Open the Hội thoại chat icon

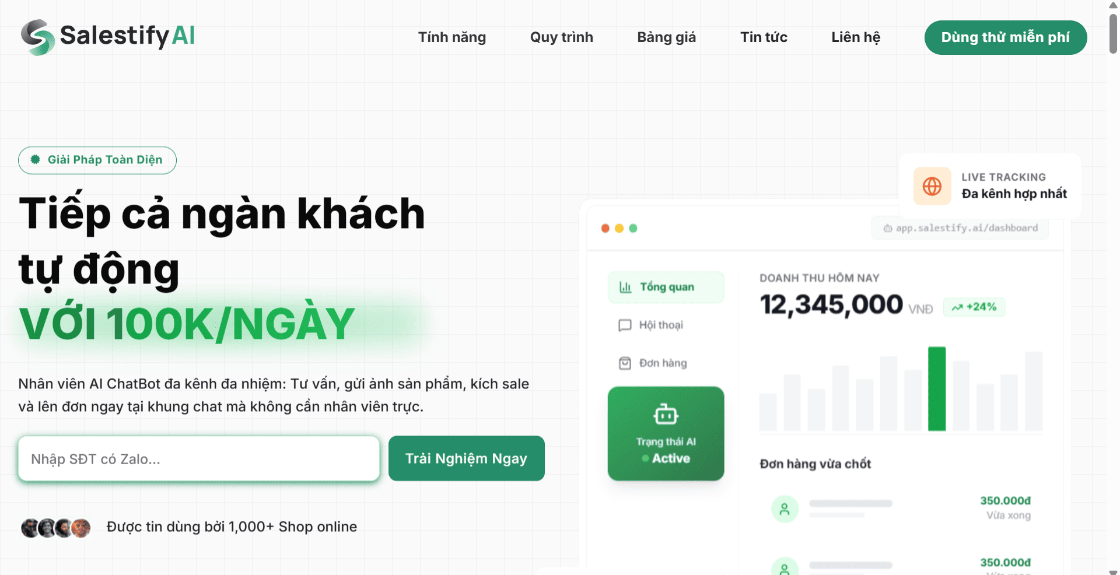[625, 325]
